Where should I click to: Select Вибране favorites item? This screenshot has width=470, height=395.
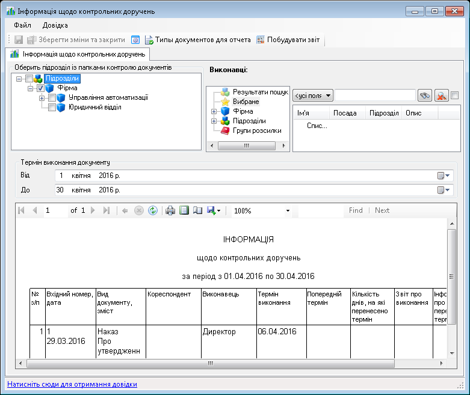click(x=246, y=102)
